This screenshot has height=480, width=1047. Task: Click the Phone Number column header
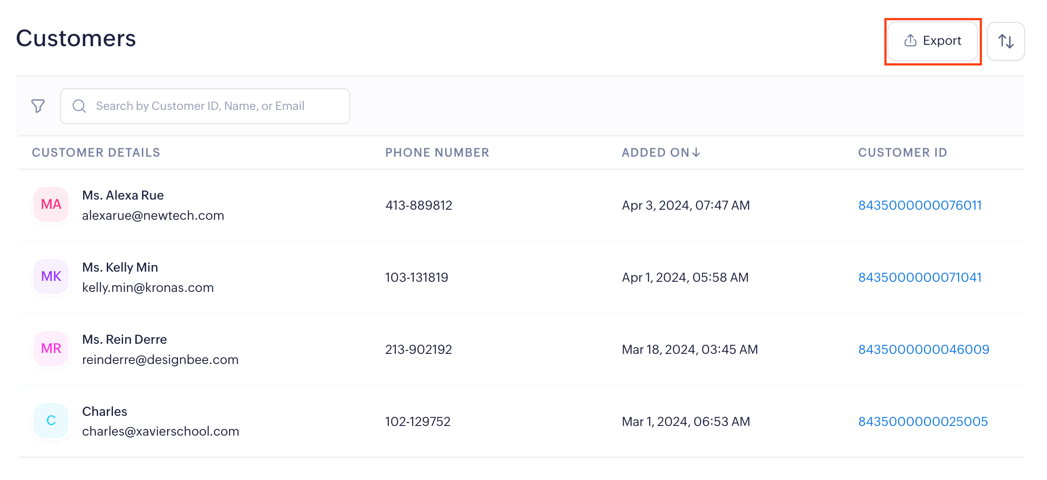point(437,153)
